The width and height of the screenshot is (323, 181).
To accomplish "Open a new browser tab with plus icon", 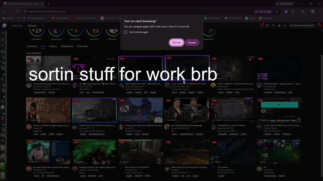I will coord(48,4).
